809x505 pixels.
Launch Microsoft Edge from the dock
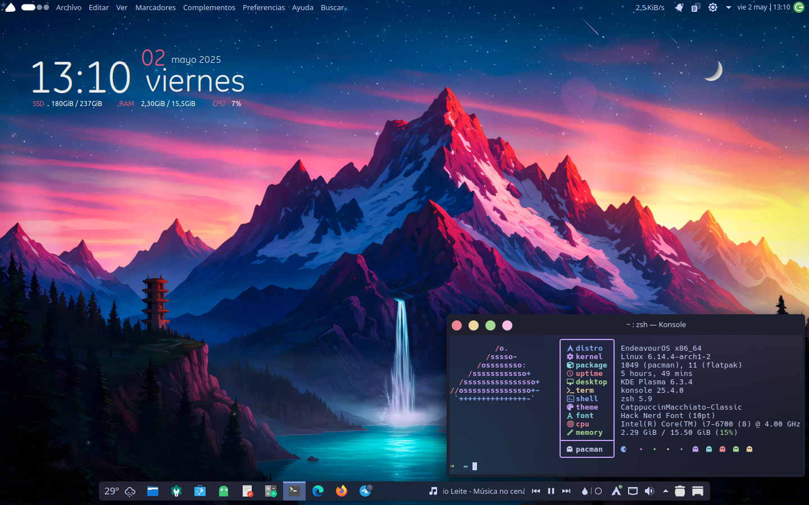click(318, 491)
